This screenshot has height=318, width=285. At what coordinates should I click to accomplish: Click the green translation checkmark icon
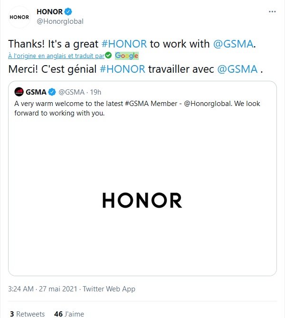coord(108,56)
